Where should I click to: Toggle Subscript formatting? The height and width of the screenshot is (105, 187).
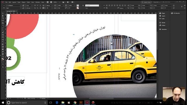click(x=38, y=8)
